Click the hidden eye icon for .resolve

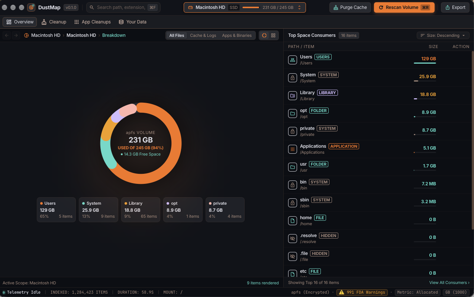tap(293, 239)
